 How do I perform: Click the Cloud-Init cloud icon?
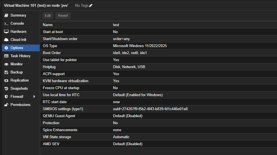click(6, 40)
